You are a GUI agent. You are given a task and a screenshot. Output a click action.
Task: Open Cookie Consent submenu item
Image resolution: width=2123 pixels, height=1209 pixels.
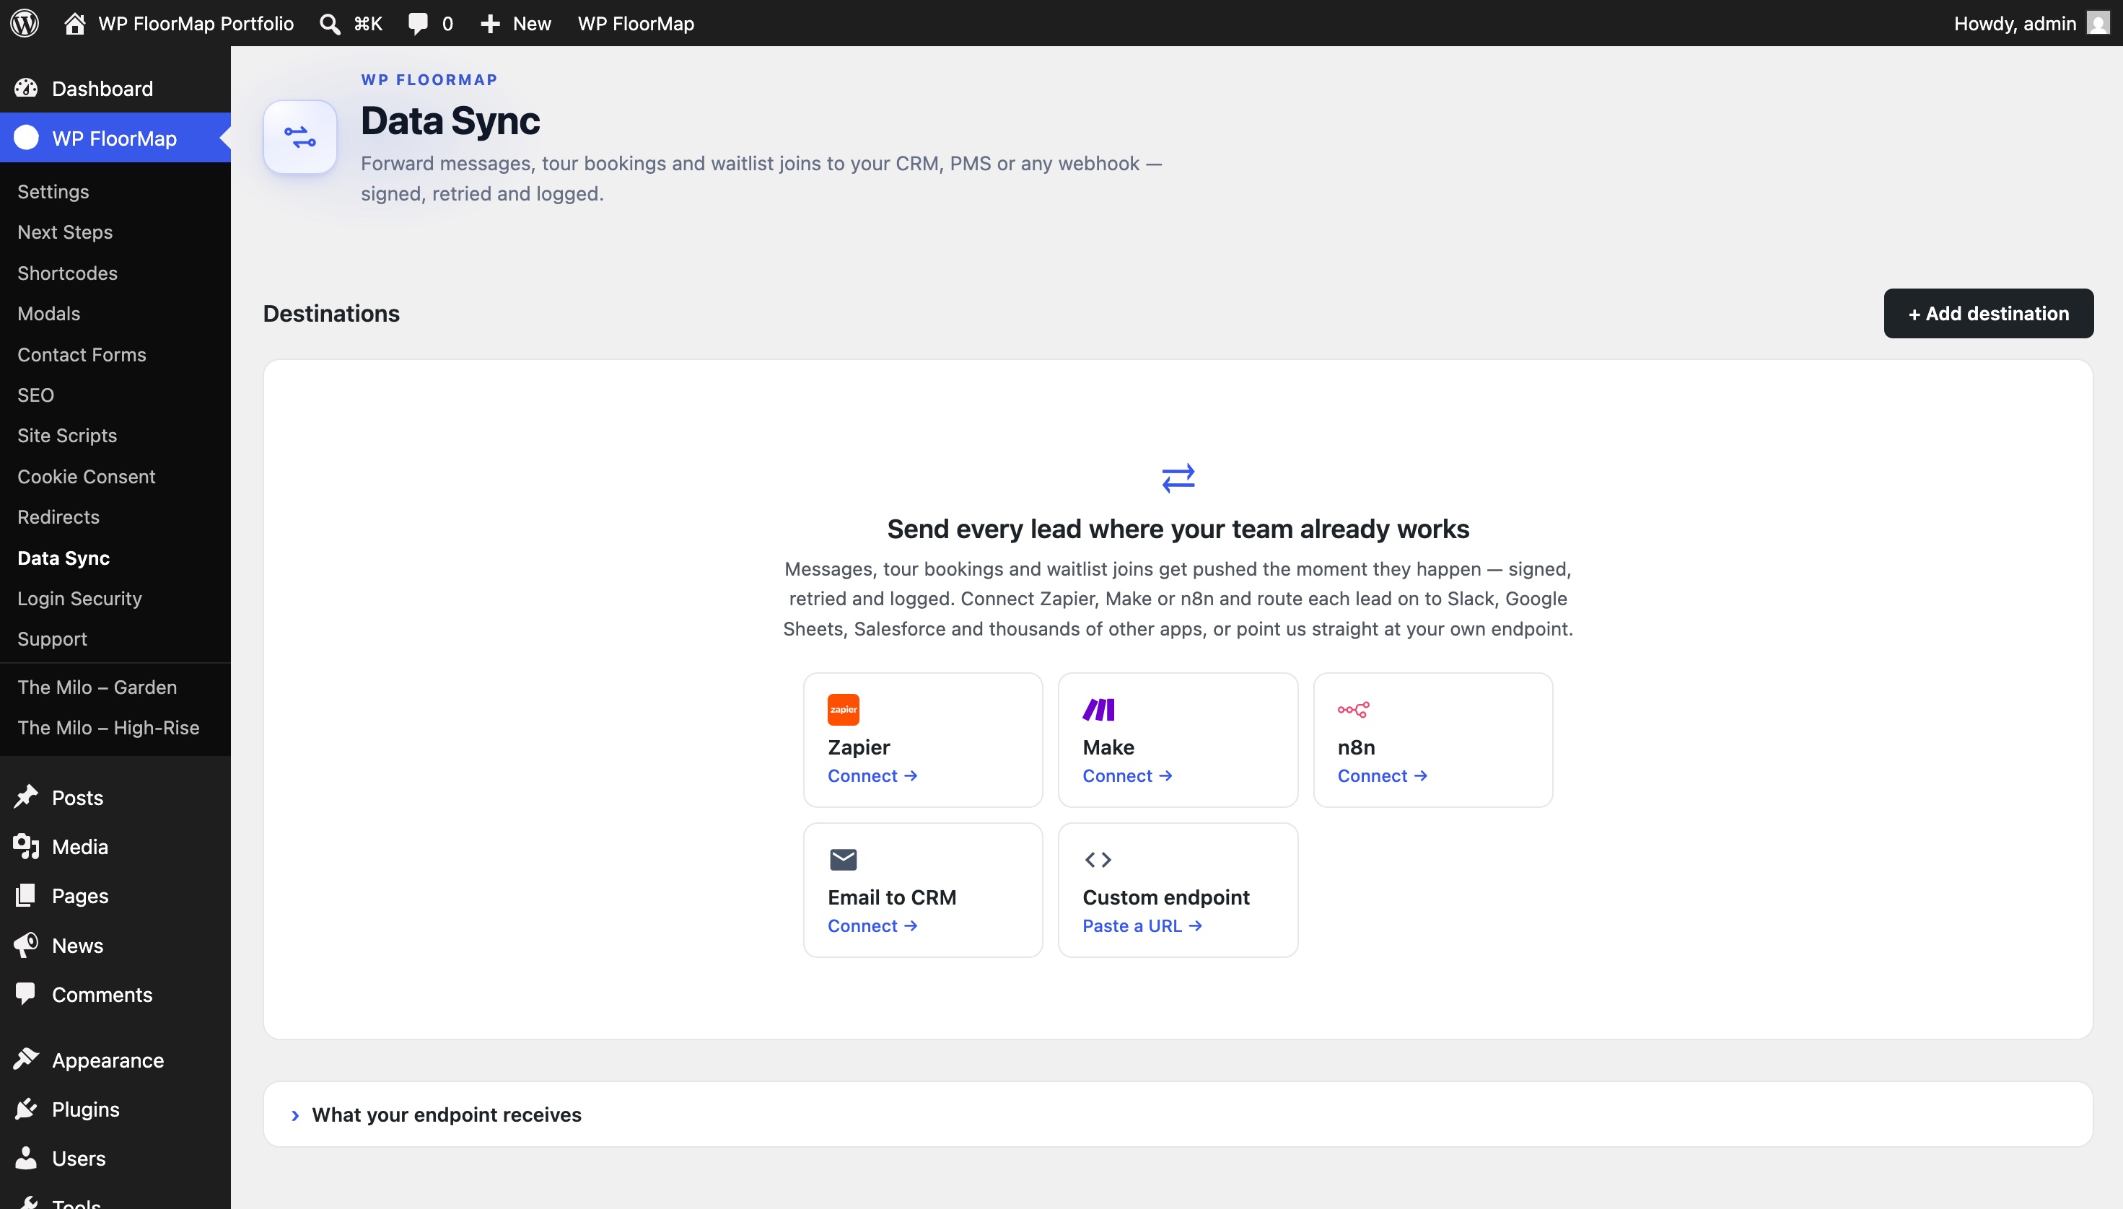click(x=87, y=476)
